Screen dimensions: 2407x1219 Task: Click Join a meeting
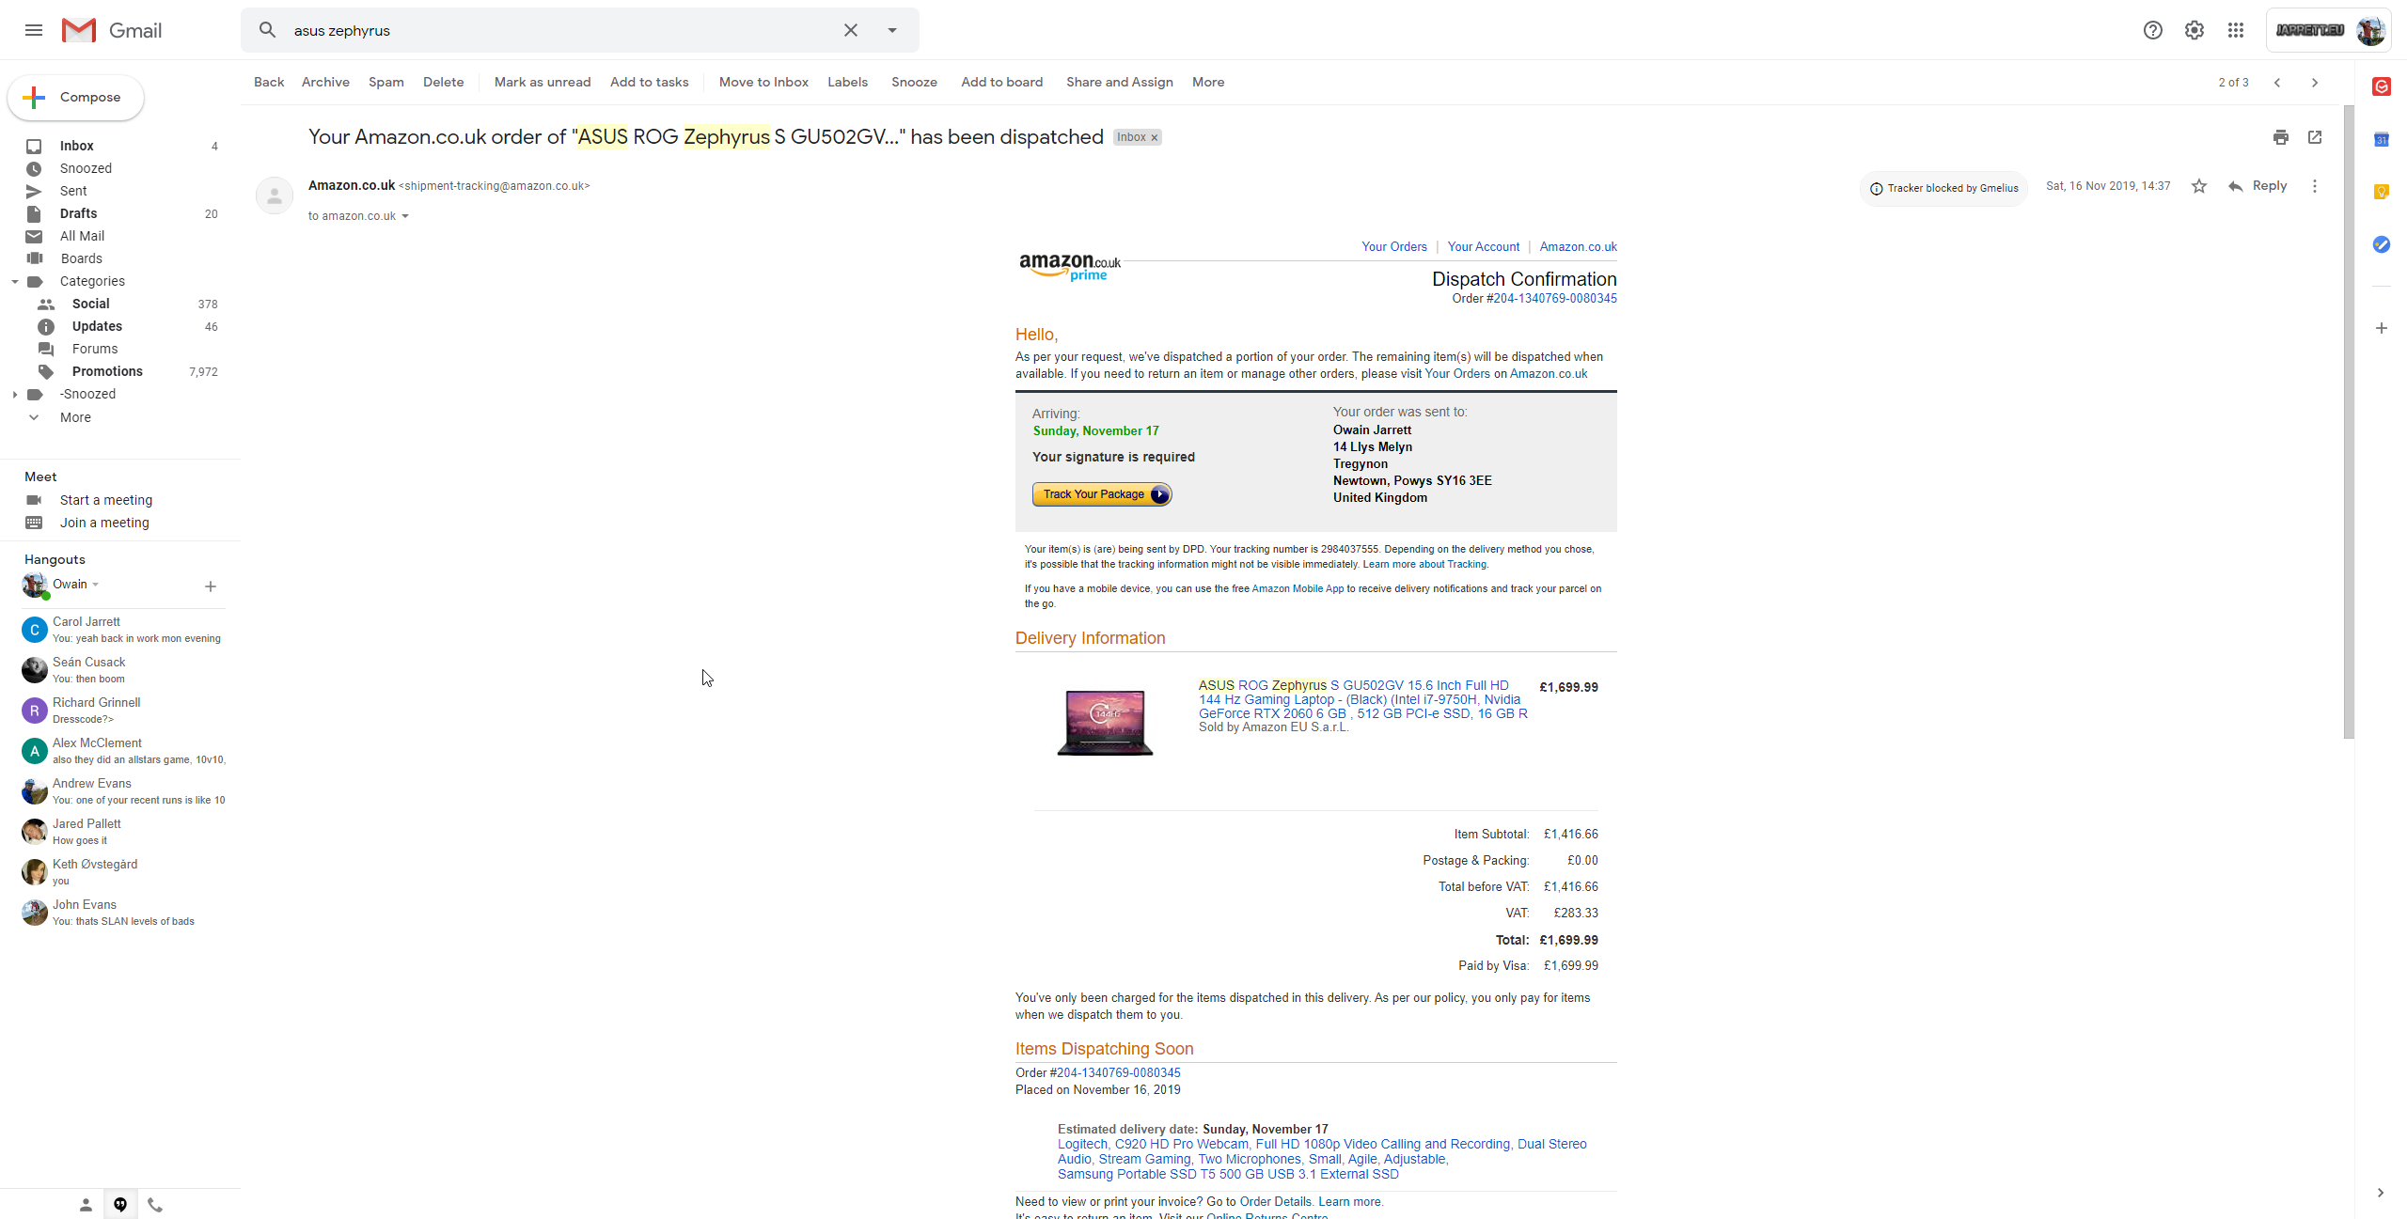(x=104, y=523)
